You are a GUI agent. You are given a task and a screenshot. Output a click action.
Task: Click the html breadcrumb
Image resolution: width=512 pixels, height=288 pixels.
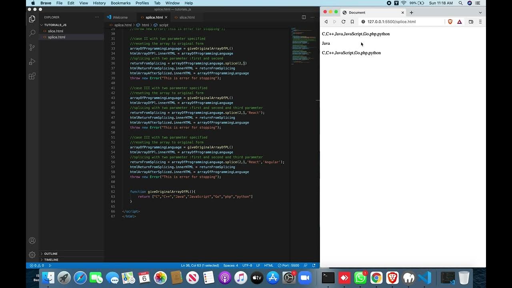coord(143,25)
